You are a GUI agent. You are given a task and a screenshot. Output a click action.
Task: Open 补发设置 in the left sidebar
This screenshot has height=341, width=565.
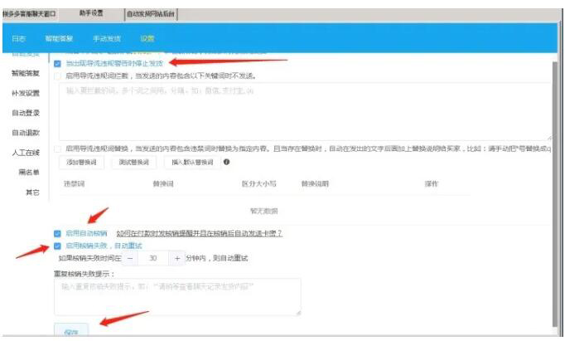26,93
